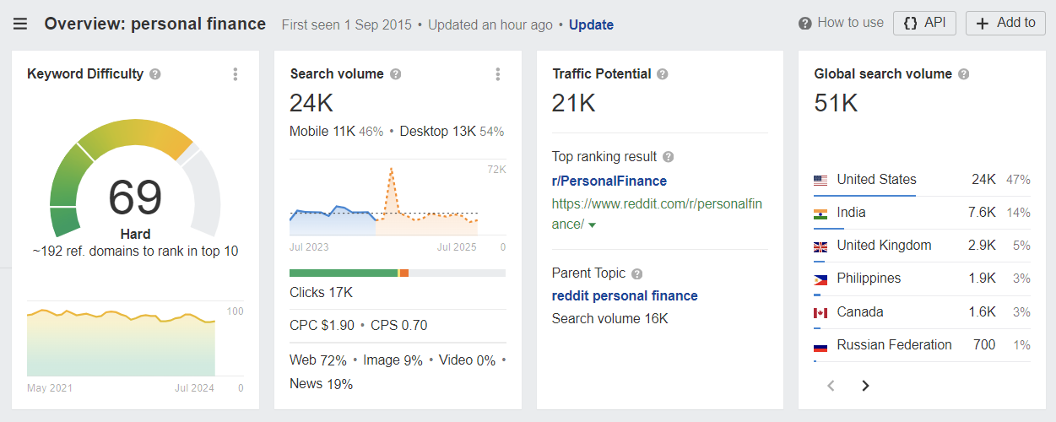Go to next page of countries
The height and width of the screenshot is (422, 1056).
point(865,386)
